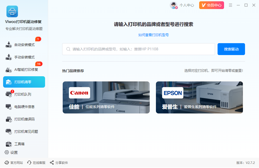Open 电脑硬件信息 page
Screen dimensions: 259x168
24,107
